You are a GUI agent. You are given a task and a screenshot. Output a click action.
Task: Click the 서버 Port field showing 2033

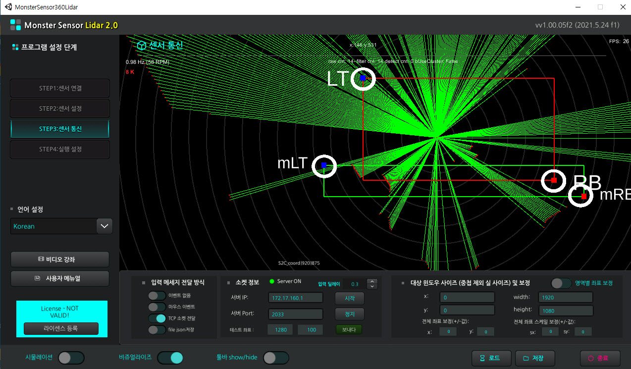pos(296,314)
